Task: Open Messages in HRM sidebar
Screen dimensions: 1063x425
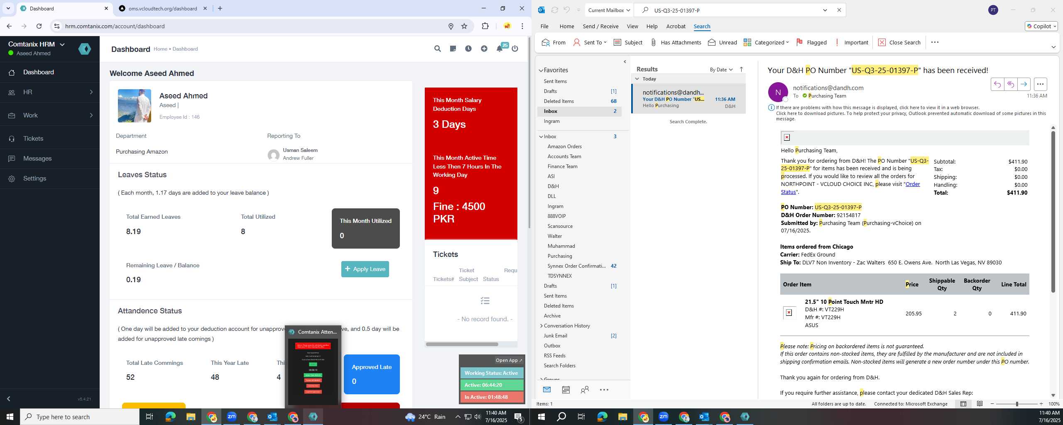Action: tap(50, 159)
